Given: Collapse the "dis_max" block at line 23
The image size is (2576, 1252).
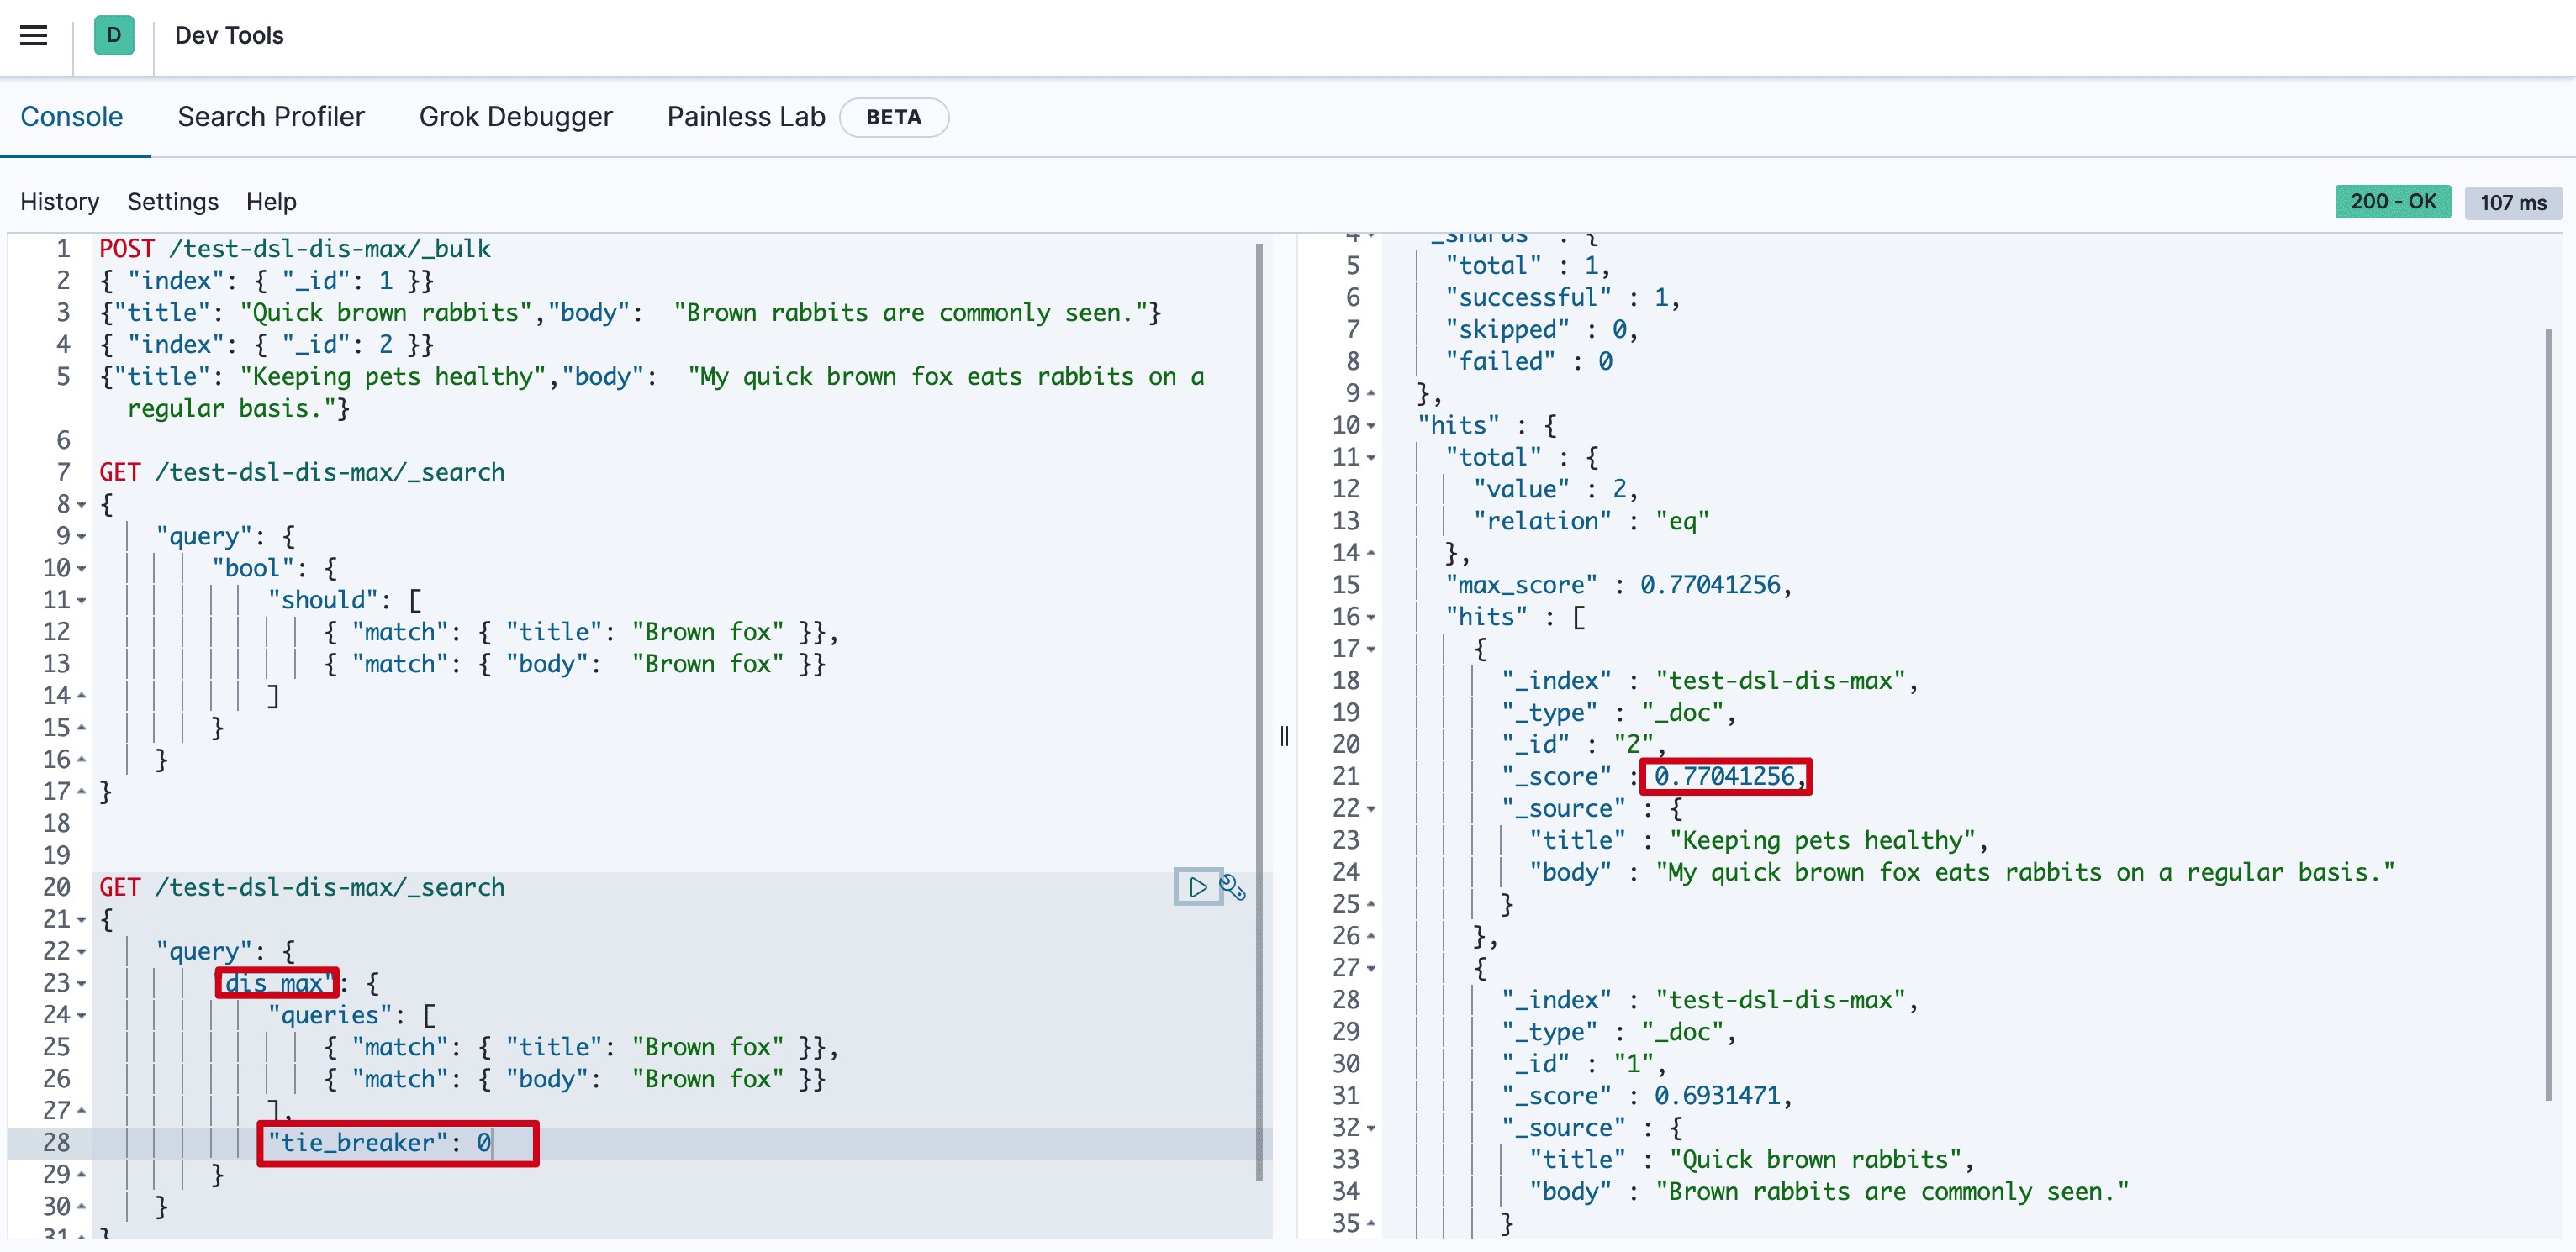Looking at the screenshot, I should tap(82, 983).
